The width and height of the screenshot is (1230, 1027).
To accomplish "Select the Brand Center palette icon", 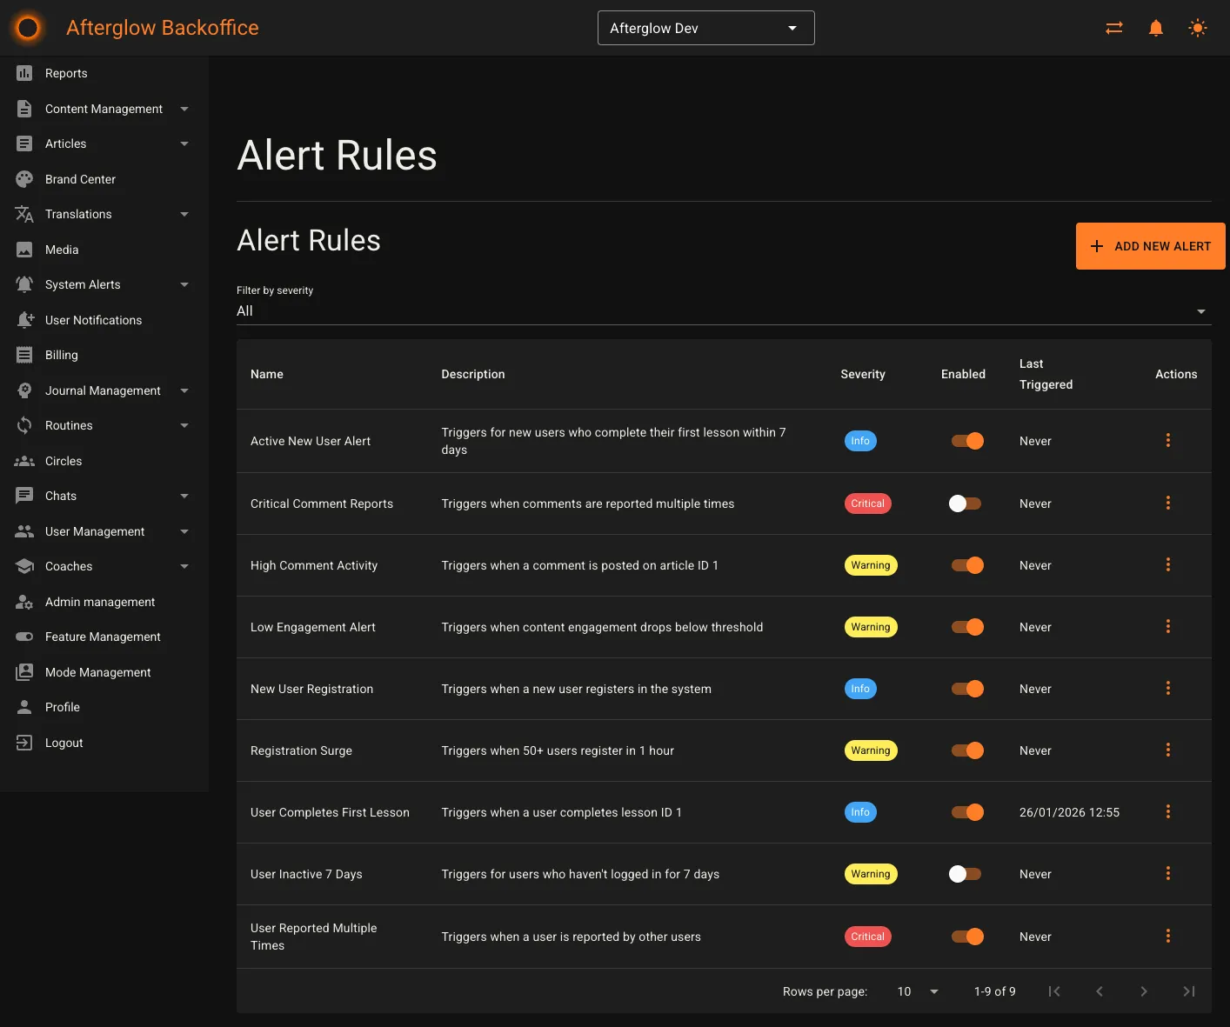I will (24, 178).
